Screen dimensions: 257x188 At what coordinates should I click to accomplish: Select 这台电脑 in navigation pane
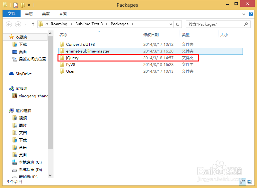20,110
